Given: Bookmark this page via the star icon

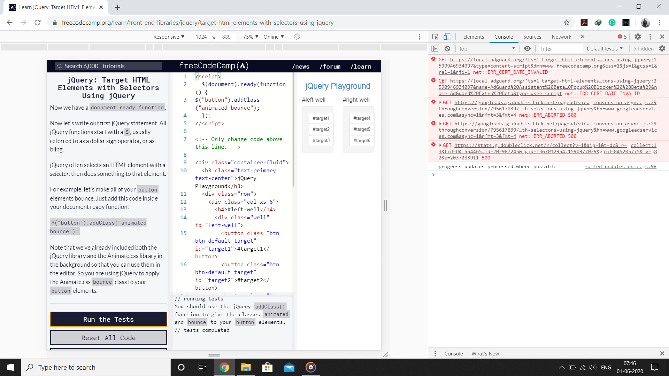Looking at the screenshot, I should 567,22.
